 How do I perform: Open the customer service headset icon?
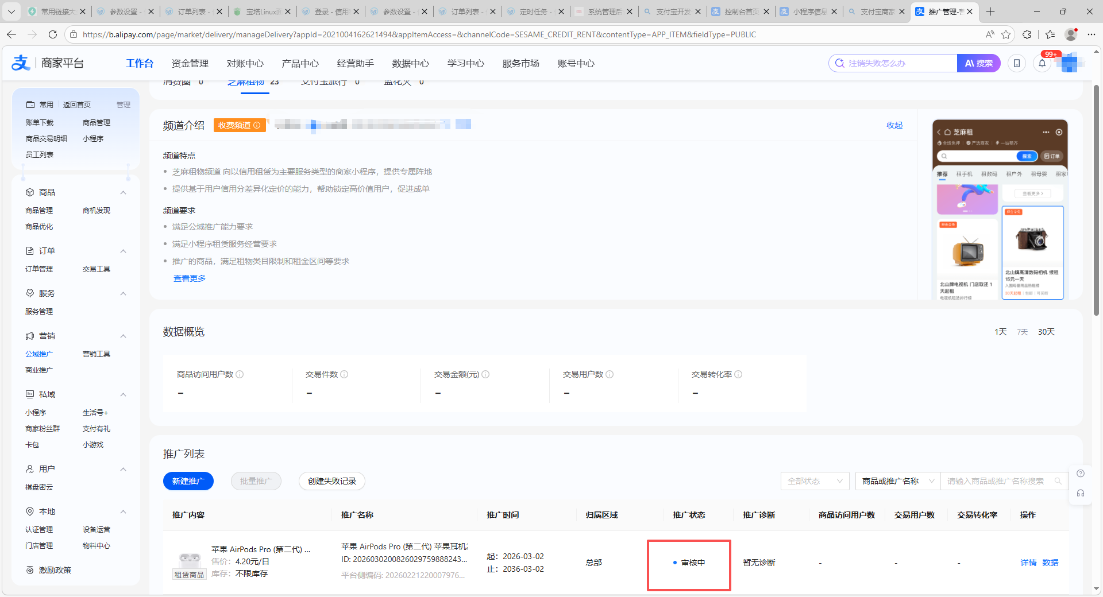[1081, 493]
